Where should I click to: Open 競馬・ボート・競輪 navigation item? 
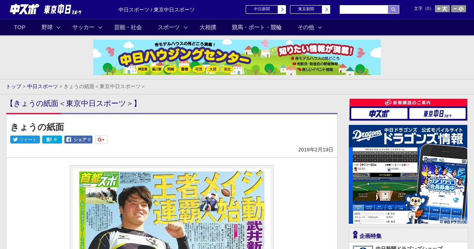257,27
